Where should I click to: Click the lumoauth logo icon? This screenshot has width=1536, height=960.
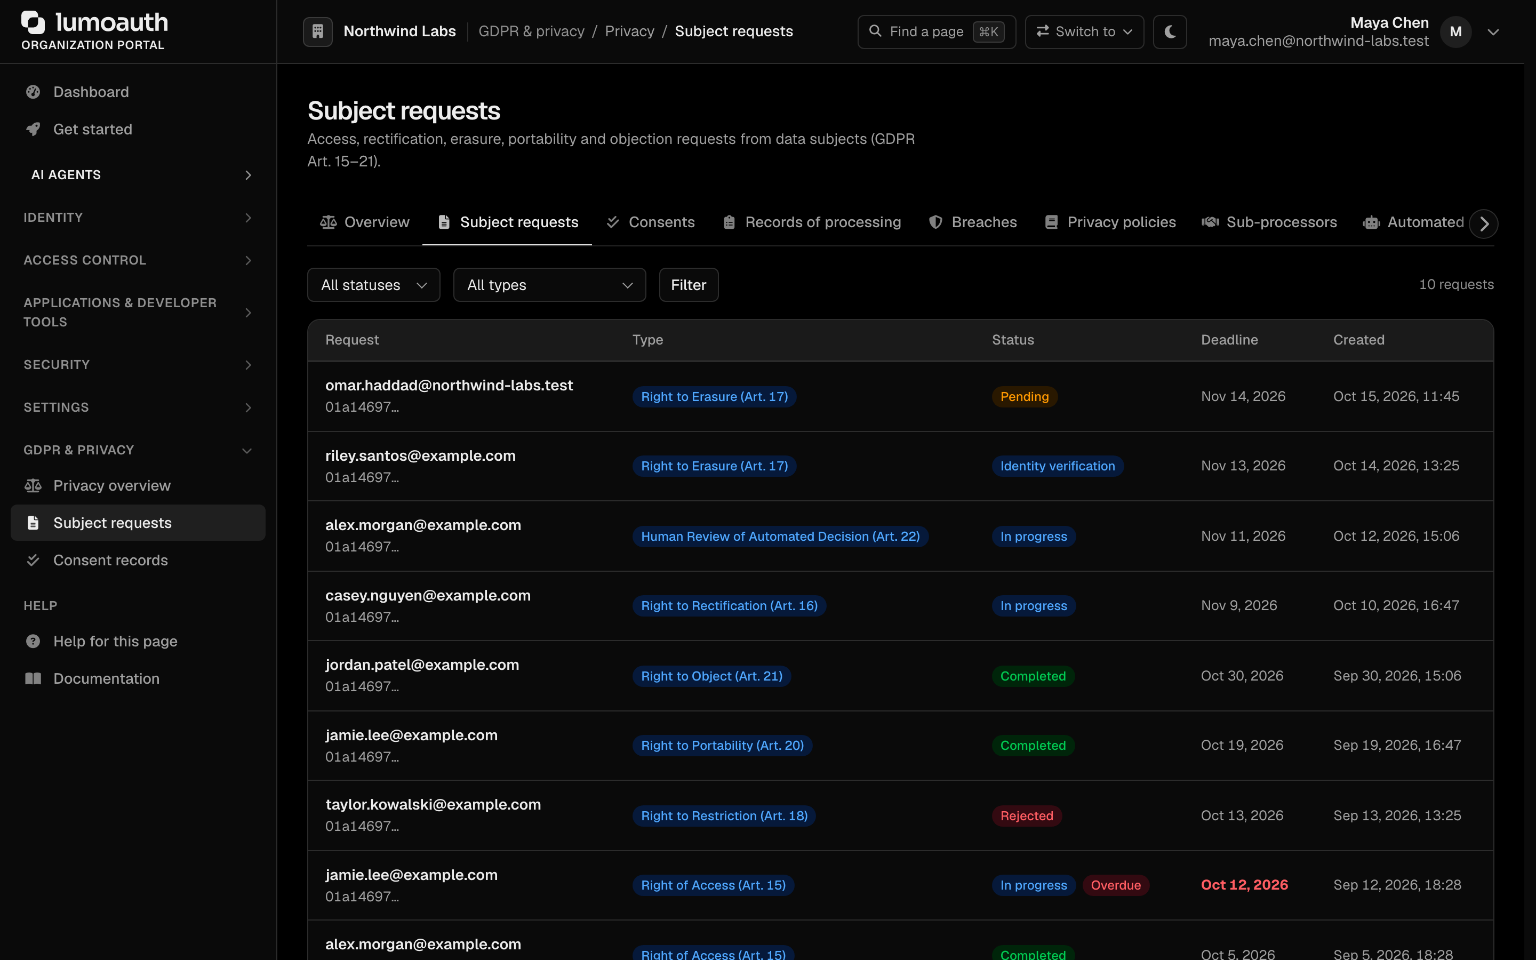[x=33, y=22]
